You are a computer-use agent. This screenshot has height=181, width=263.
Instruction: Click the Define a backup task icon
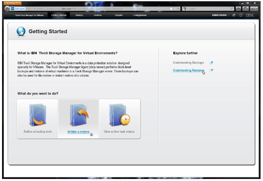click(38, 115)
